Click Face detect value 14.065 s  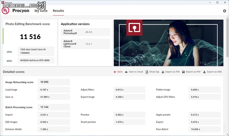point(205,129)
